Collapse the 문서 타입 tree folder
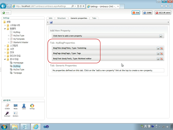Viewport: 173px width, 130px height. (5, 59)
